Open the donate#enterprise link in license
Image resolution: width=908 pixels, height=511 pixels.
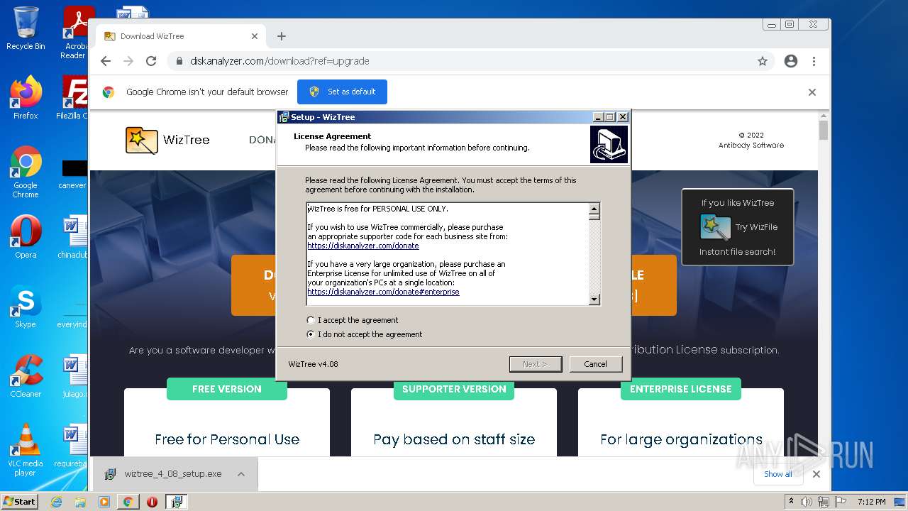383,292
